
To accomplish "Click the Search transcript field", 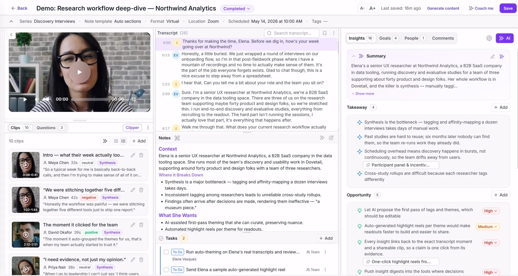I will [291, 33].
